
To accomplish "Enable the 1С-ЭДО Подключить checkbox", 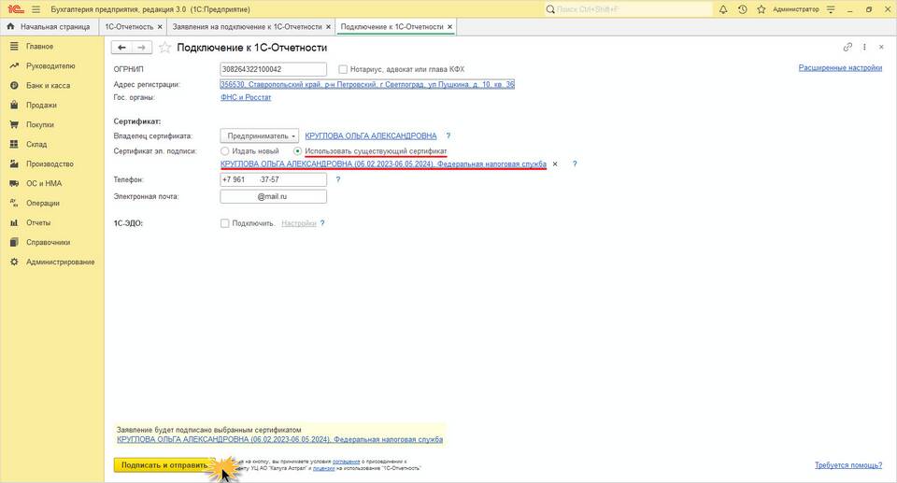I will point(224,223).
